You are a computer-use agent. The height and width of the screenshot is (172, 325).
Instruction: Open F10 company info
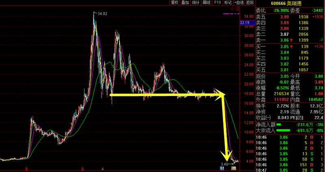pyautogui.click(x=217, y=2)
